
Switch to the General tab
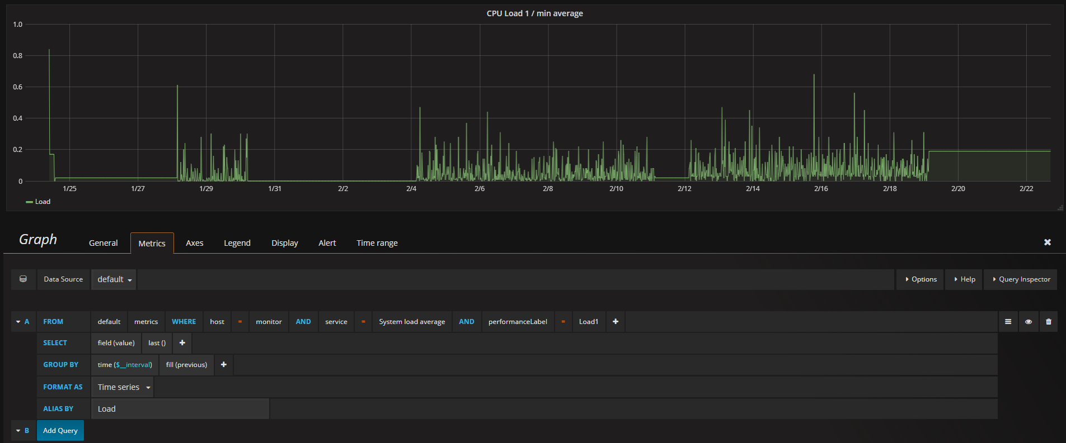click(x=104, y=243)
